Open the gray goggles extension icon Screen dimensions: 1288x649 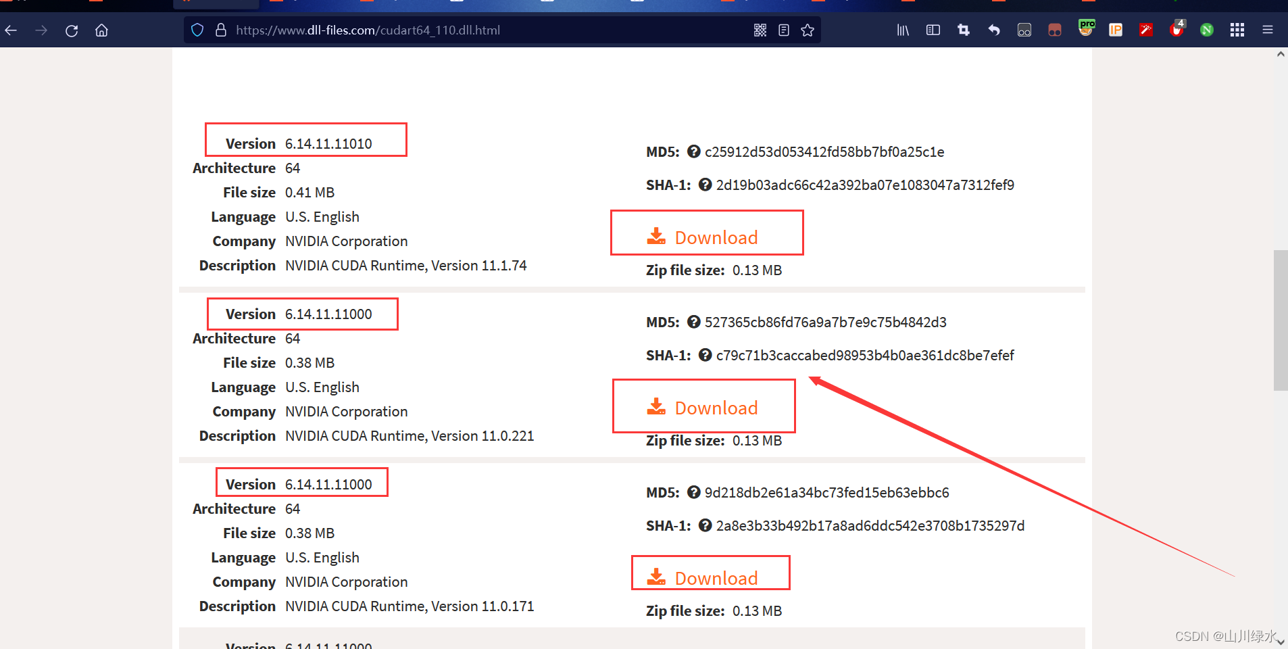(x=1024, y=30)
